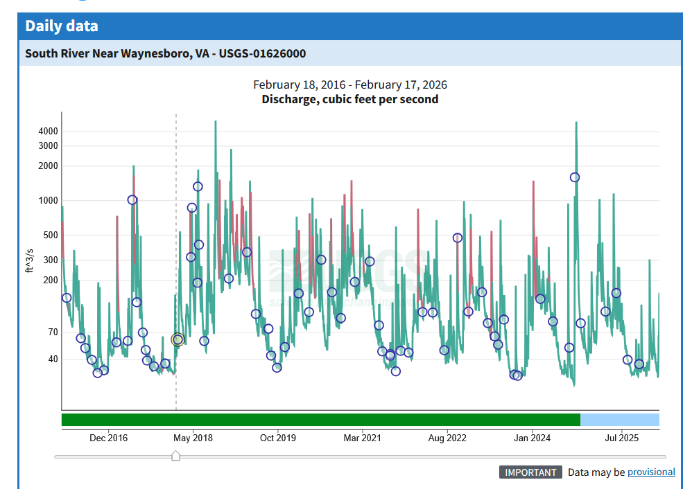This screenshot has height=489, width=692.
Task: Select the measurement circle near 150 in mid-2025
Action: pyautogui.click(x=616, y=293)
